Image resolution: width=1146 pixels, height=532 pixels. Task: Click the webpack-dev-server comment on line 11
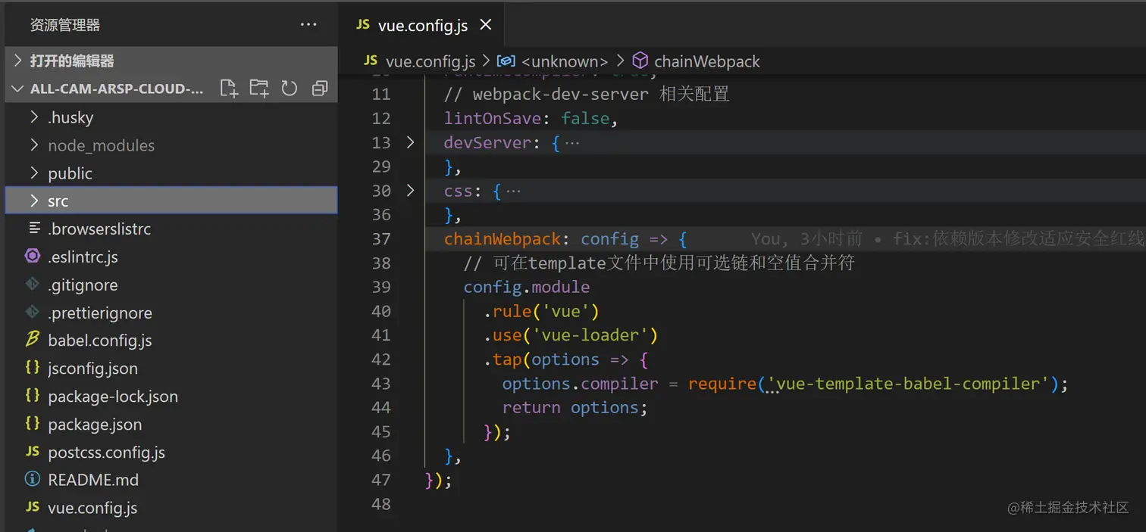click(x=587, y=94)
